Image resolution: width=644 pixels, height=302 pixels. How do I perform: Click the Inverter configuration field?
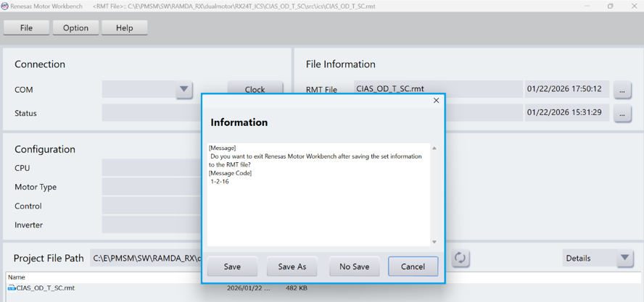[x=152, y=225]
